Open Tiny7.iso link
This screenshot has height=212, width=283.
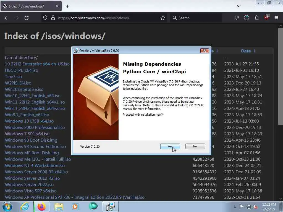click(x=13, y=77)
